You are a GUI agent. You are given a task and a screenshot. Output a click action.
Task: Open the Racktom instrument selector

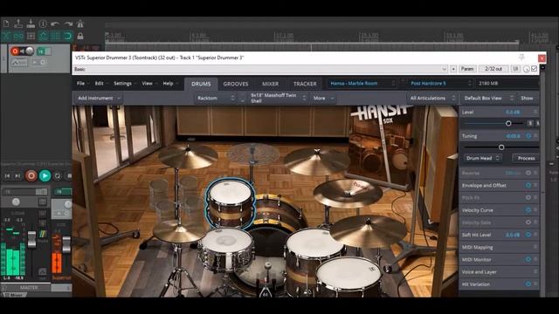point(216,99)
